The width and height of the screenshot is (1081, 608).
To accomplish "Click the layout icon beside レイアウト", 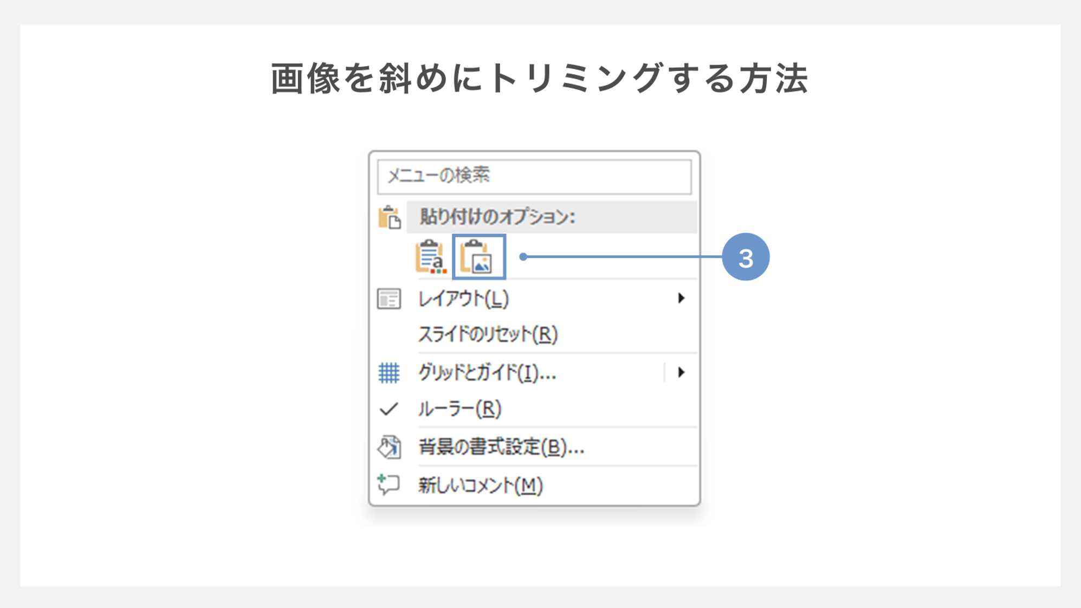I will click(389, 299).
